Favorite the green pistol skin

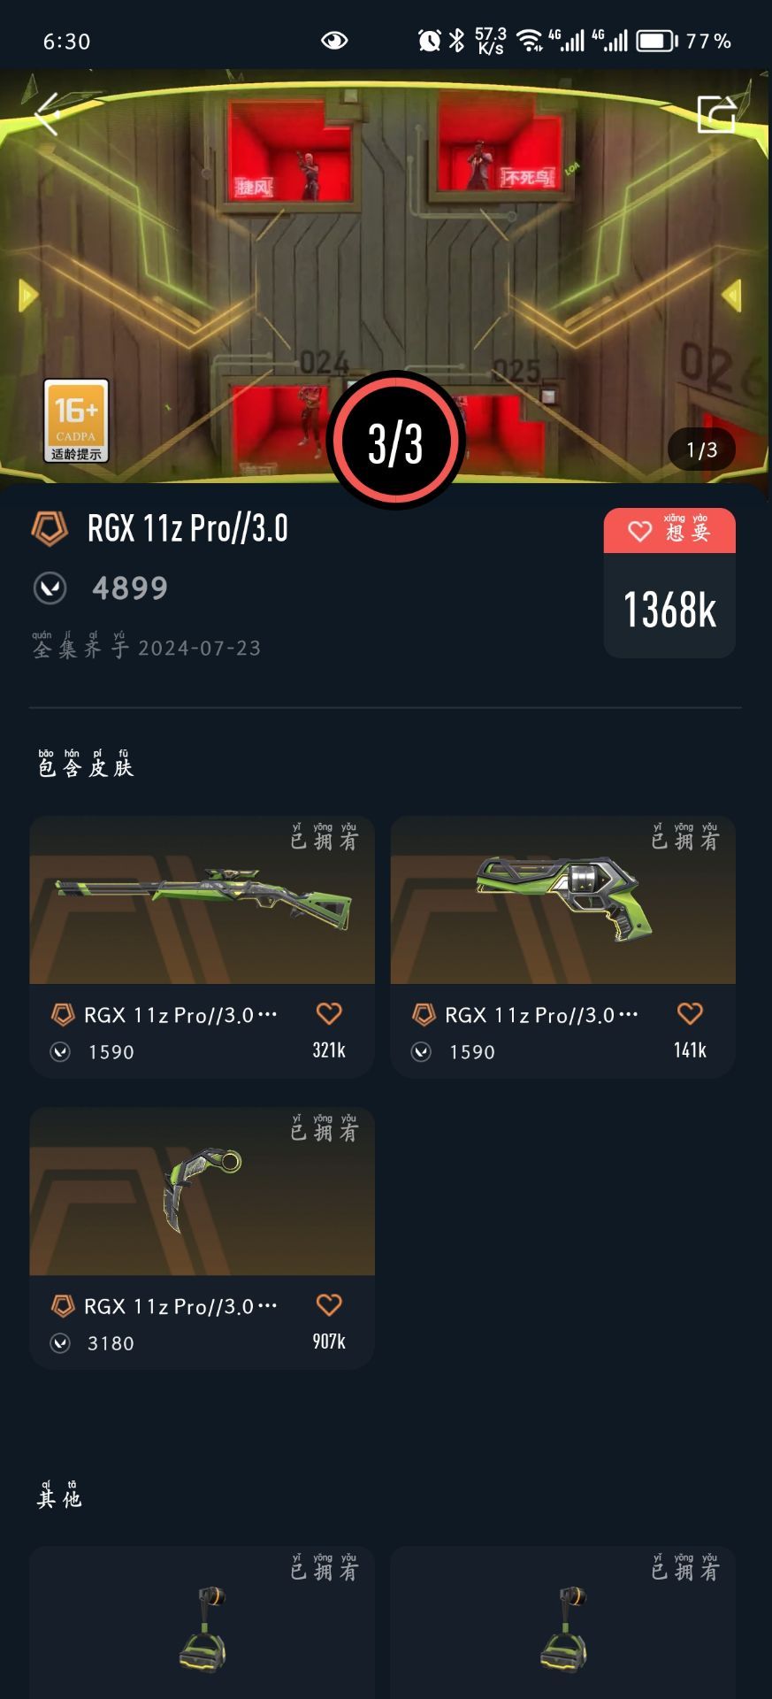click(x=690, y=1014)
